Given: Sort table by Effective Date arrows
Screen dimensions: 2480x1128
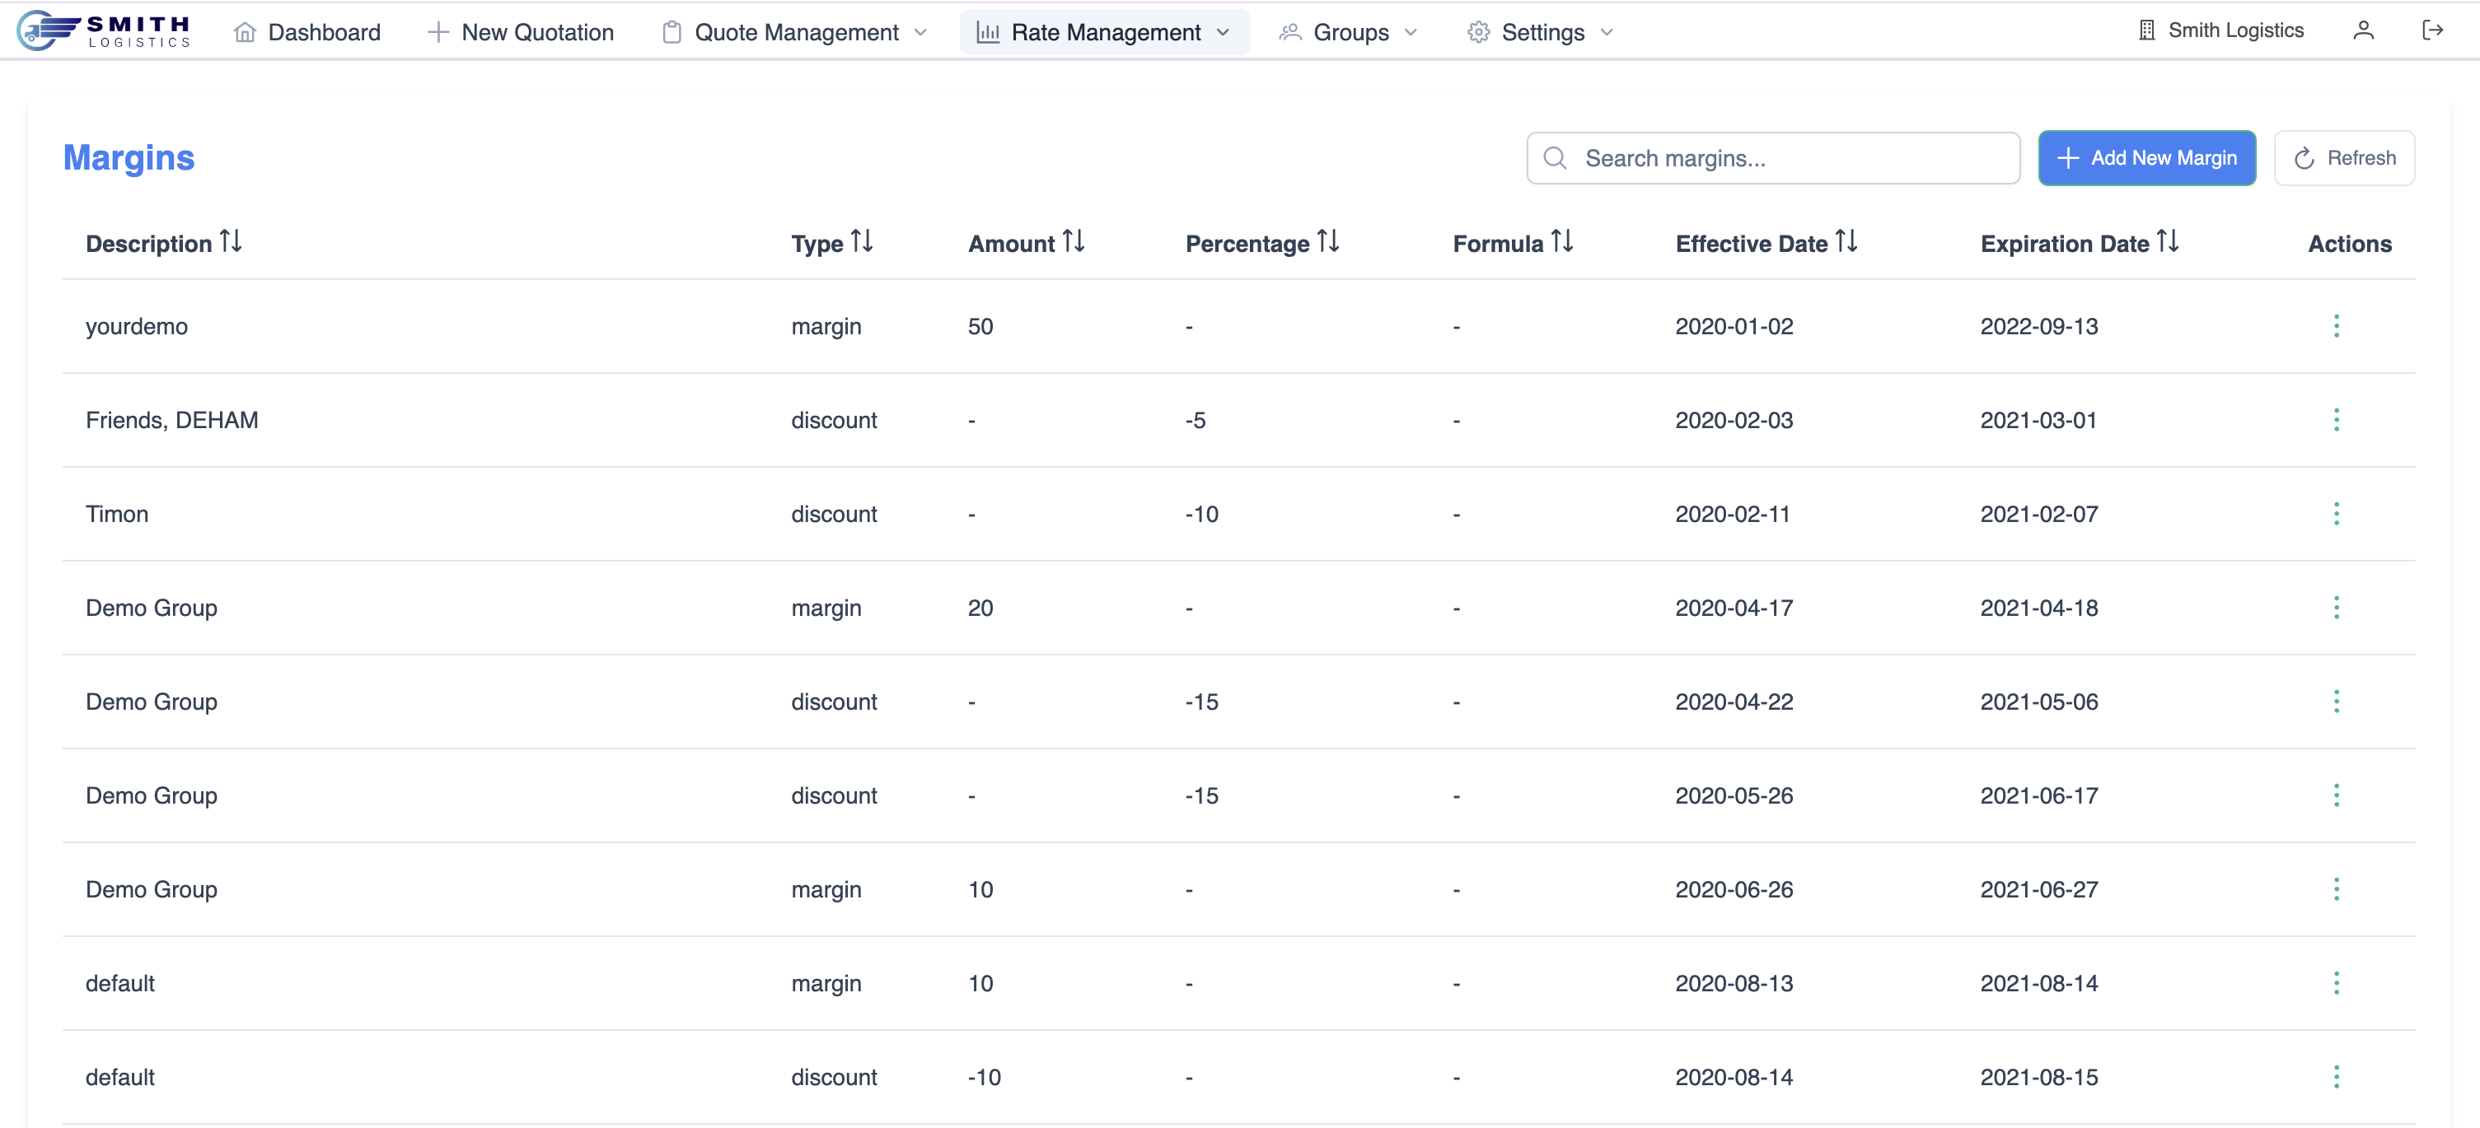Looking at the screenshot, I should click(1846, 241).
